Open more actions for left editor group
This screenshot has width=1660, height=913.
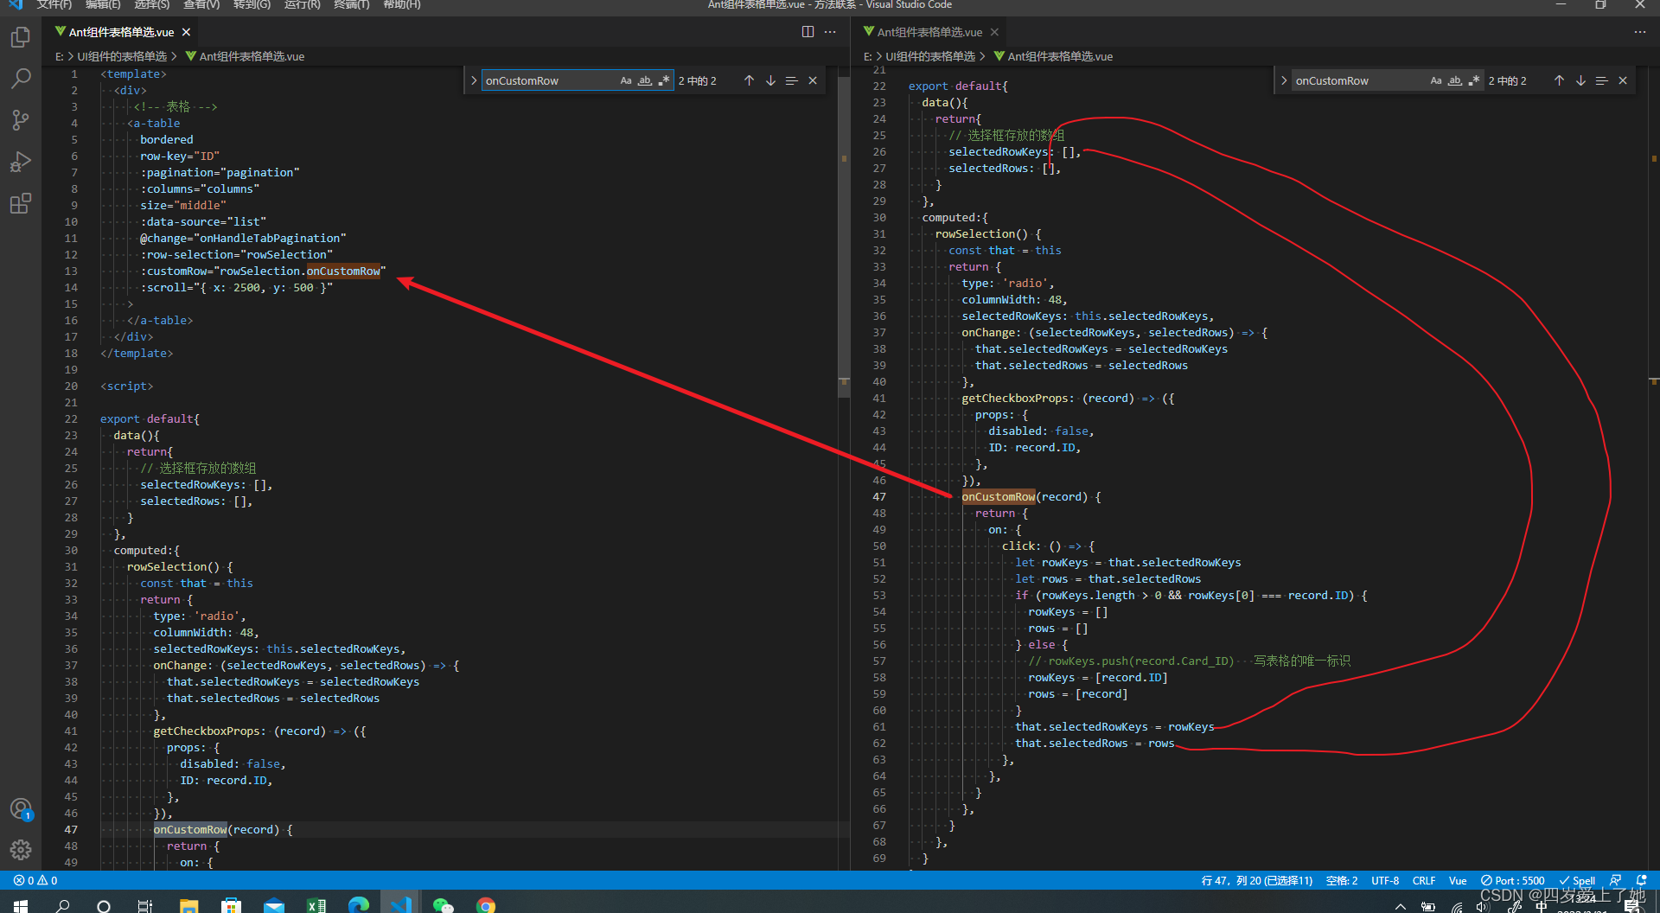pyautogui.click(x=830, y=32)
